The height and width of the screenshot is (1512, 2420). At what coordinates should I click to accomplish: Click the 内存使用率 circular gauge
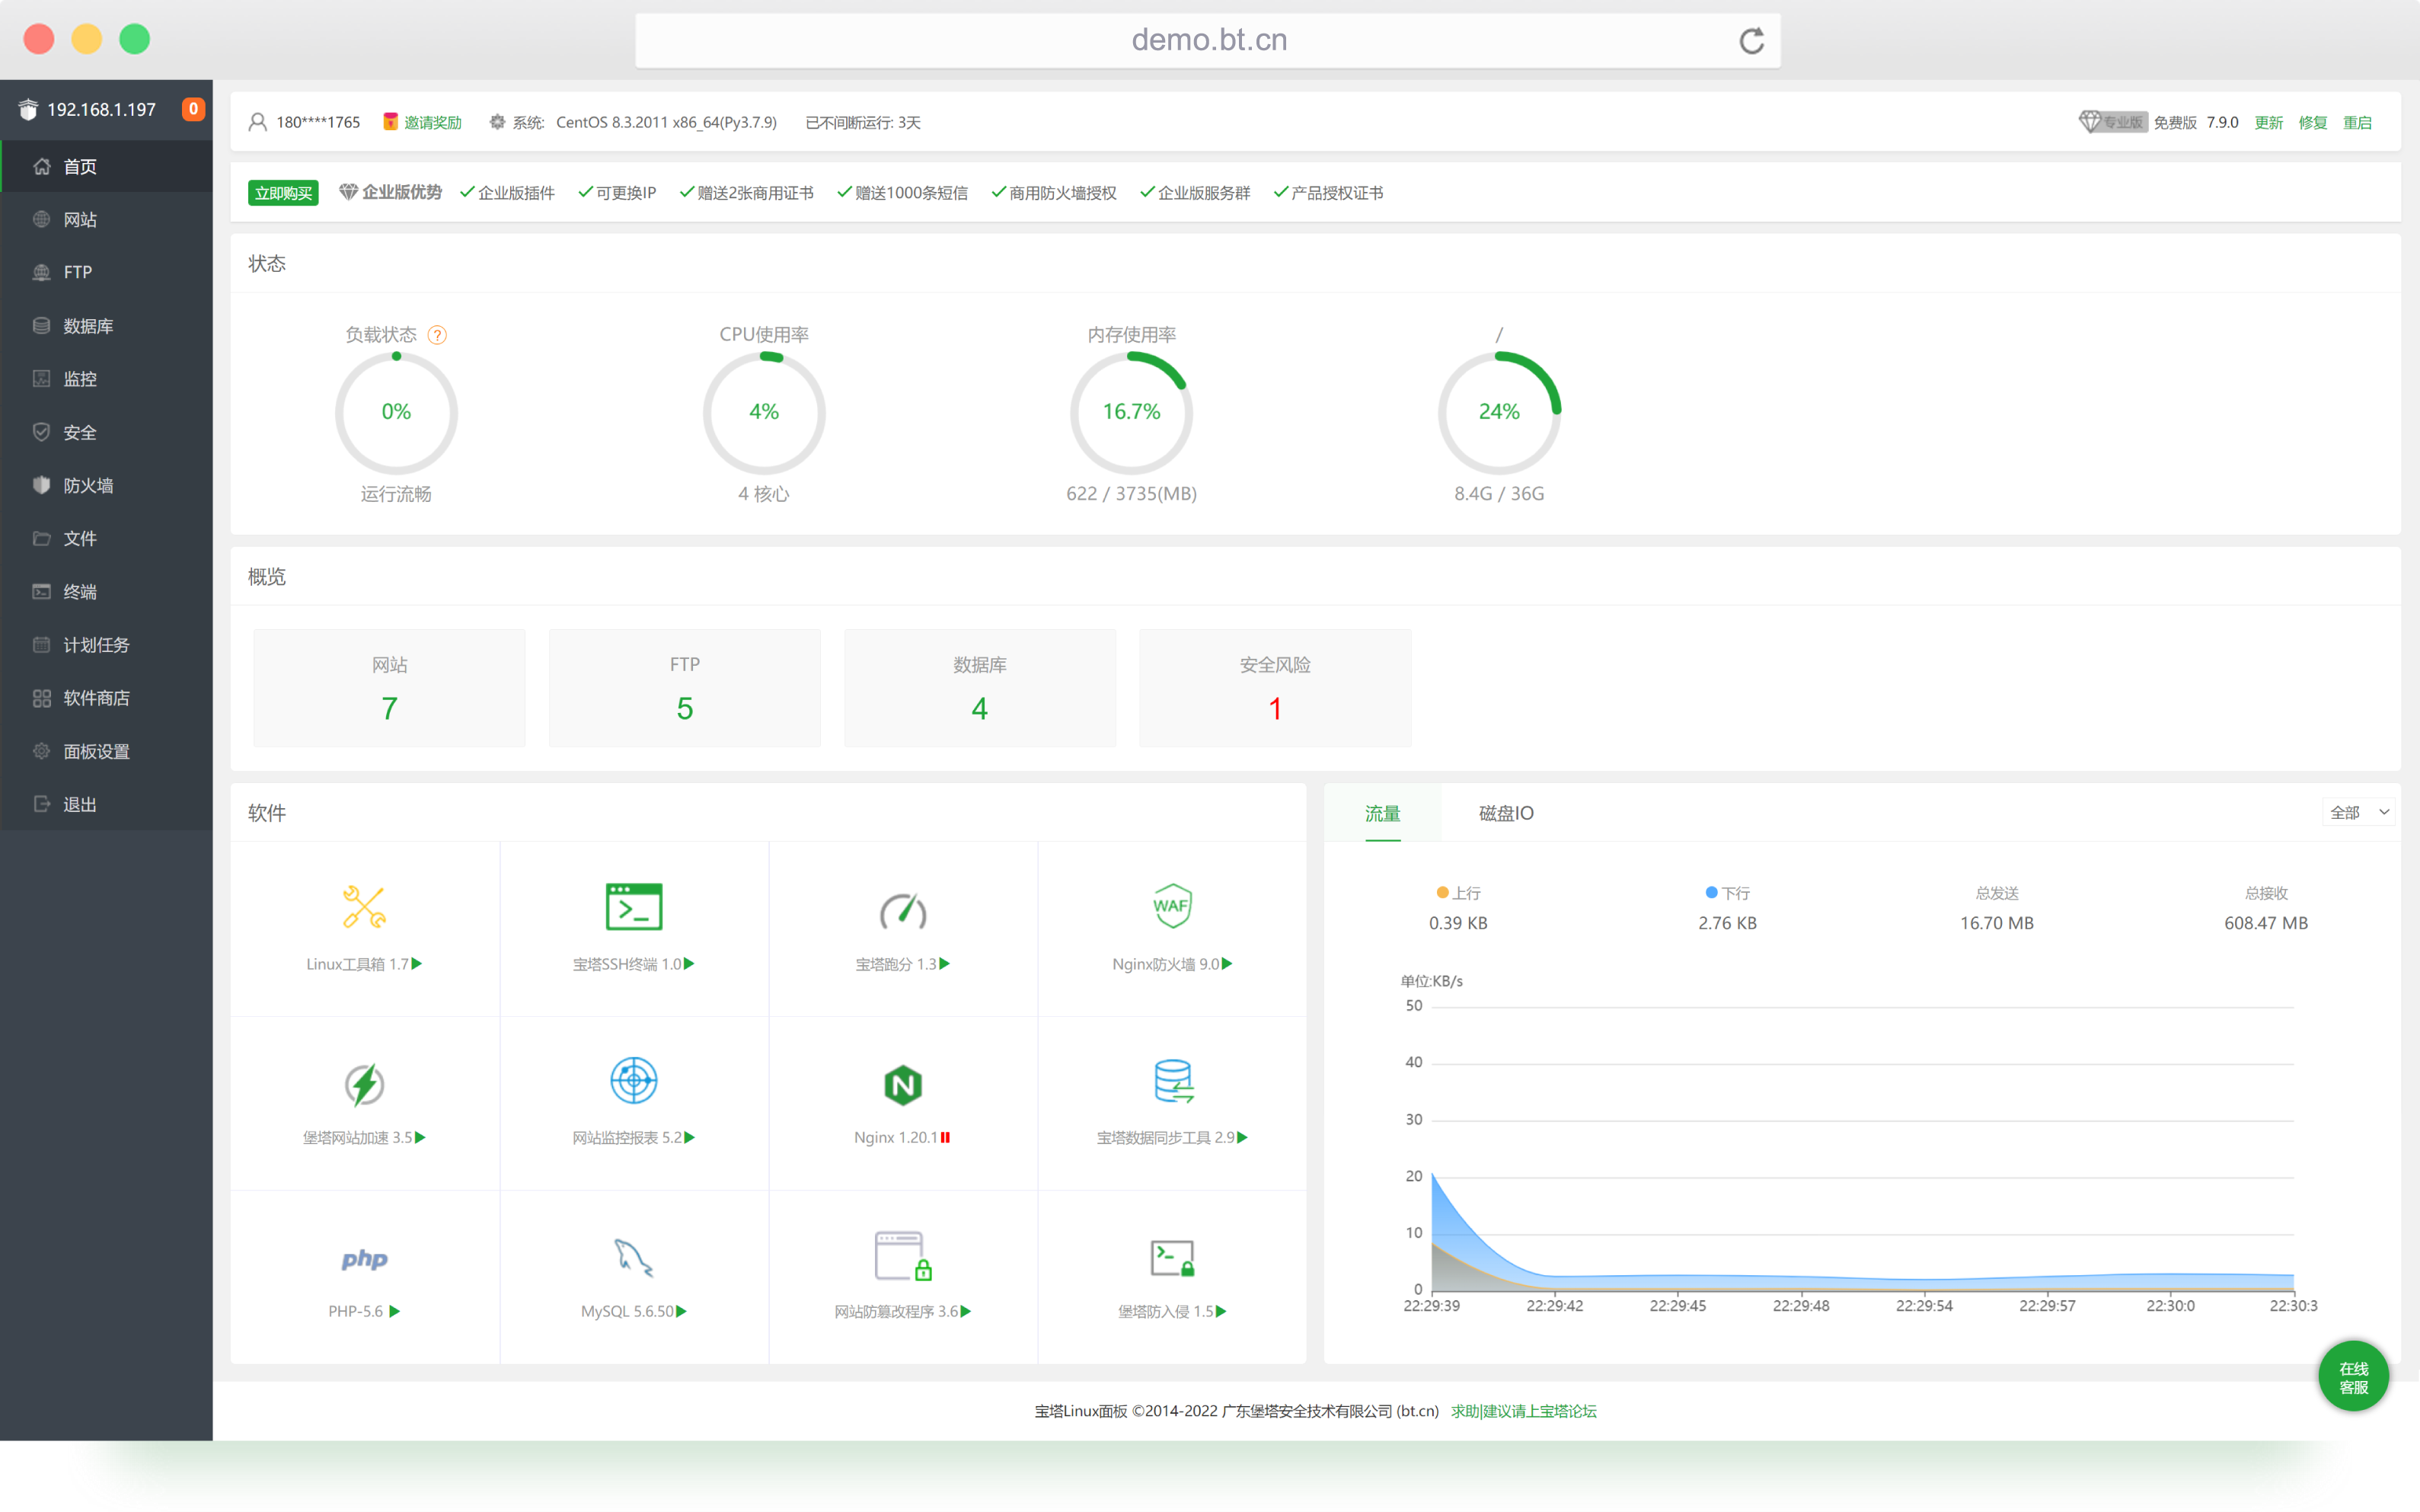(1132, 412)
